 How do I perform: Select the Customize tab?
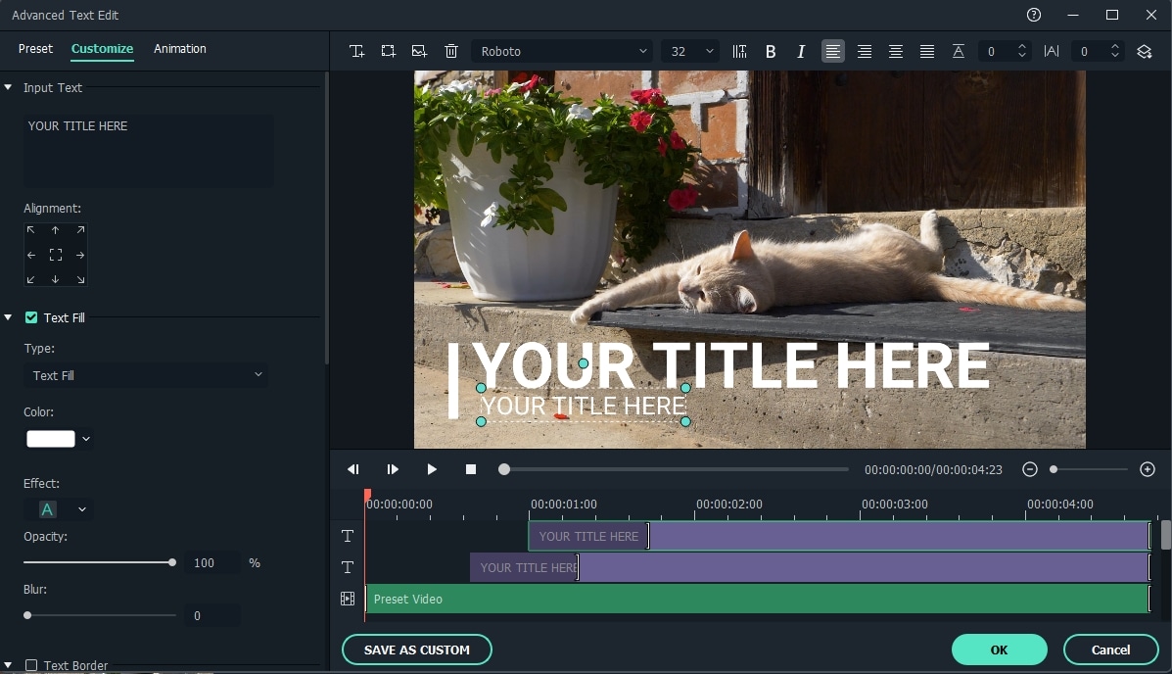pos(103,49)
